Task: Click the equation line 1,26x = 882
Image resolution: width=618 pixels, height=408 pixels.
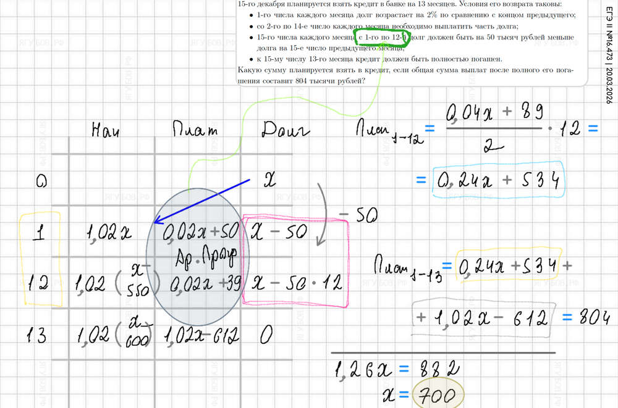Action: pyautogui.click(x=396, y=369)
